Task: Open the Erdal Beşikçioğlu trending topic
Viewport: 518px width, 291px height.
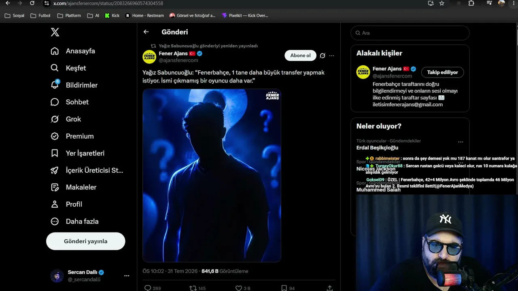Action: coord(377,148)
